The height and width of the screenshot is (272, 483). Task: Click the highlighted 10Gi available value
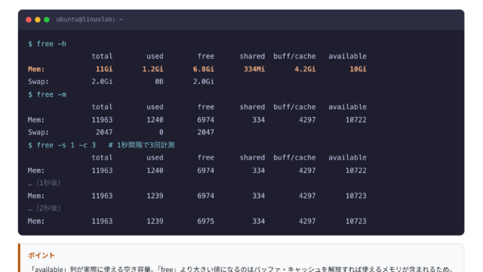pos(358,69)
